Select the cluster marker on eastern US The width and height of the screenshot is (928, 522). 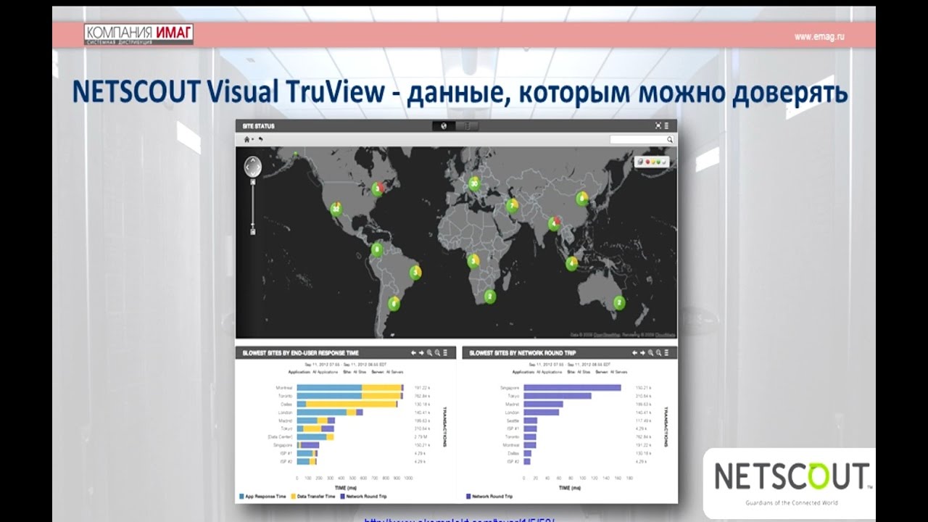378,188
